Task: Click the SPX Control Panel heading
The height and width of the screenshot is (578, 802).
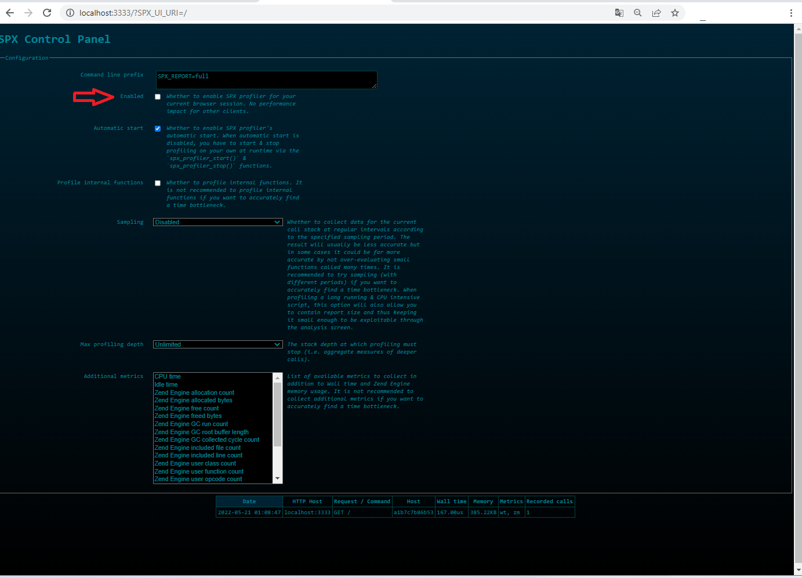Action: point(55,39)
